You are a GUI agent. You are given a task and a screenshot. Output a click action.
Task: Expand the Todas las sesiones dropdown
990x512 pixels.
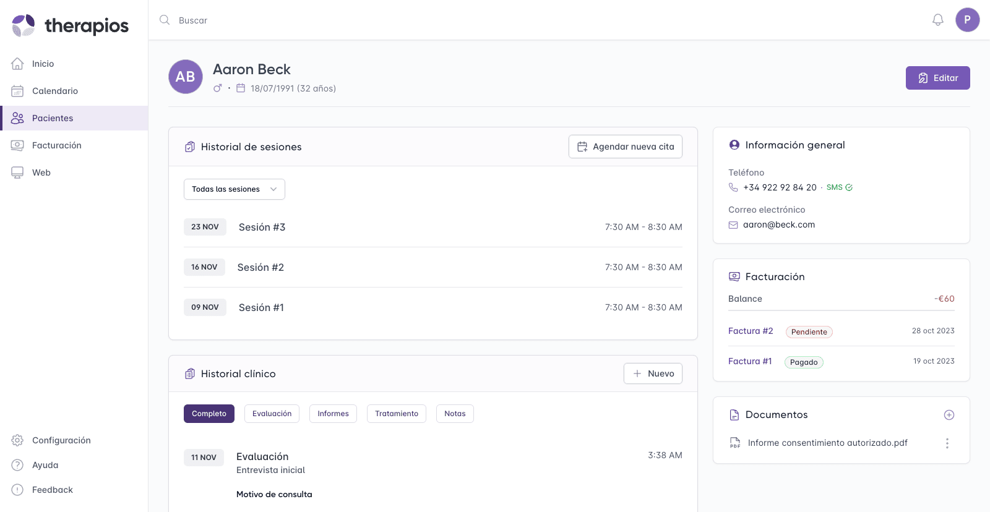(x=234, y=189)
